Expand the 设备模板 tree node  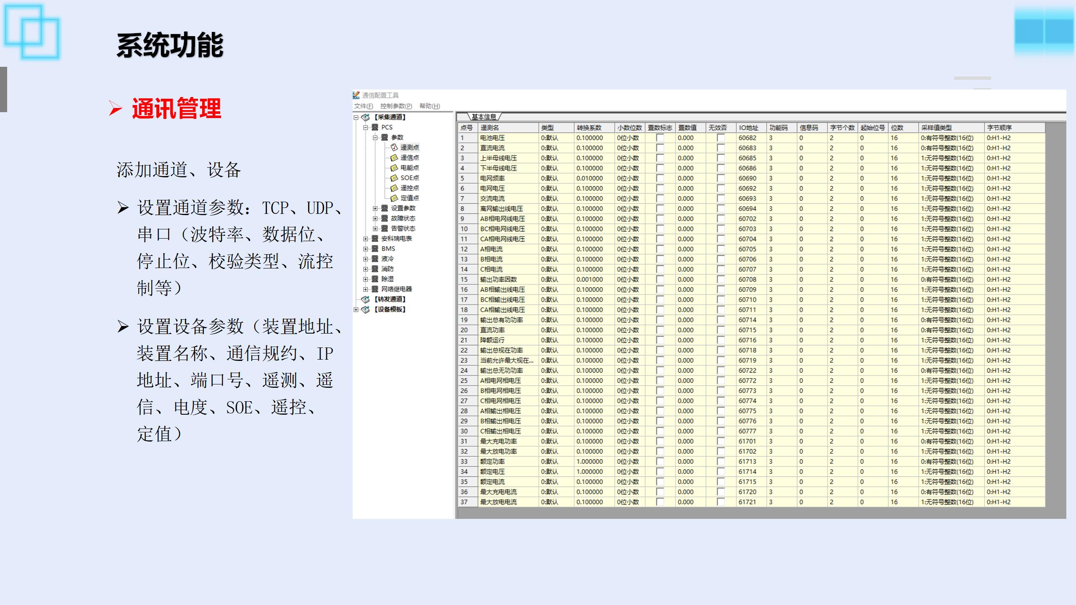(356, 310)
